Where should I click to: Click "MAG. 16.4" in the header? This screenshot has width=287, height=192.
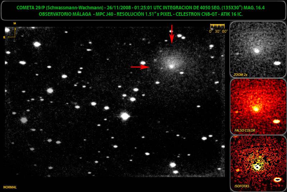pyautogui.click(x=254, y=8)
